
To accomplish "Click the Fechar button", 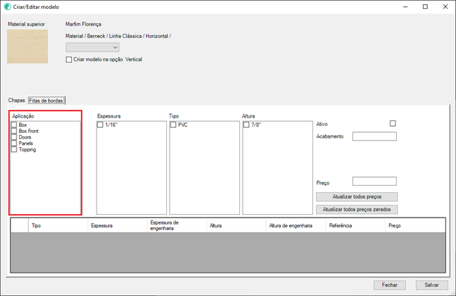I will point(390,285).
